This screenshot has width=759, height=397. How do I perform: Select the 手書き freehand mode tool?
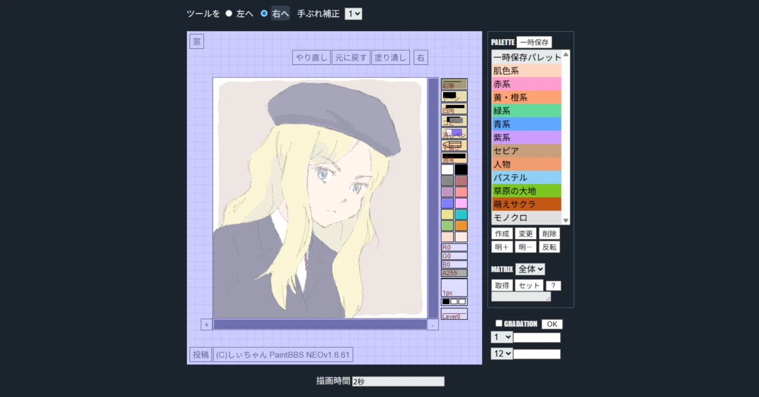(x=454, y=145)
